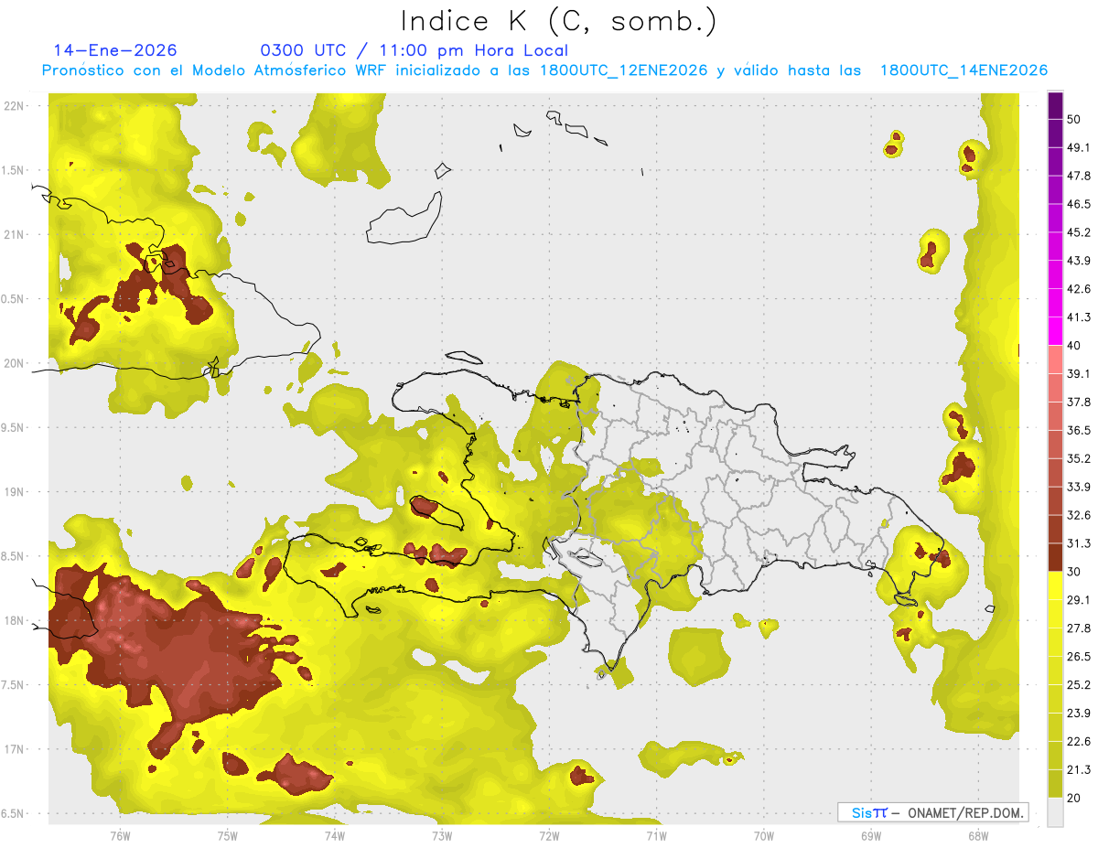Click the colorbar label "35.2"
Viewport: 1098px width, 848px height.
1079,458
